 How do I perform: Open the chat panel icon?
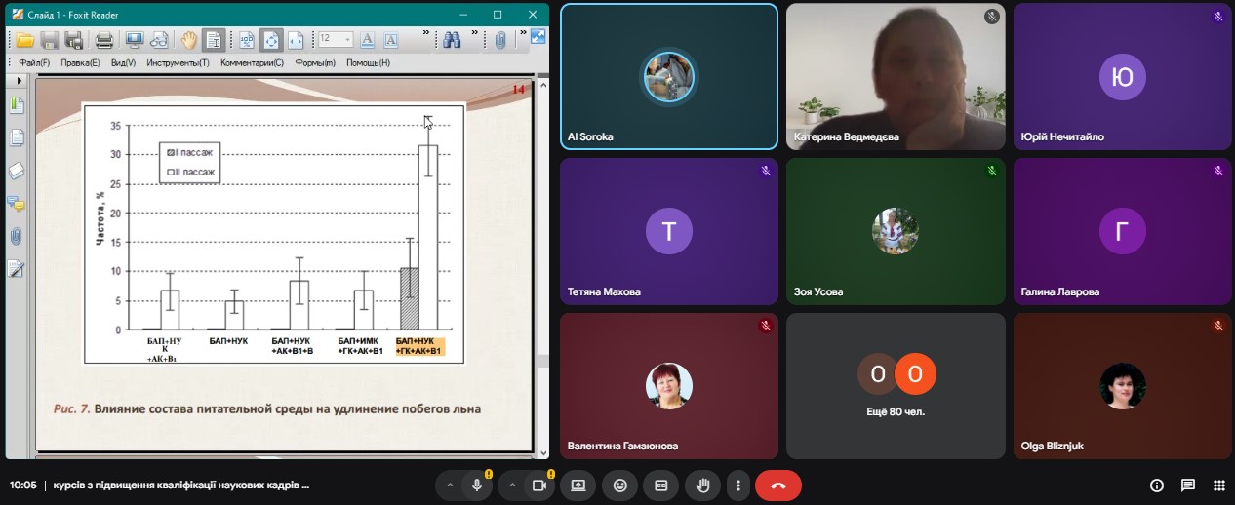click(x=1188, y=485)
